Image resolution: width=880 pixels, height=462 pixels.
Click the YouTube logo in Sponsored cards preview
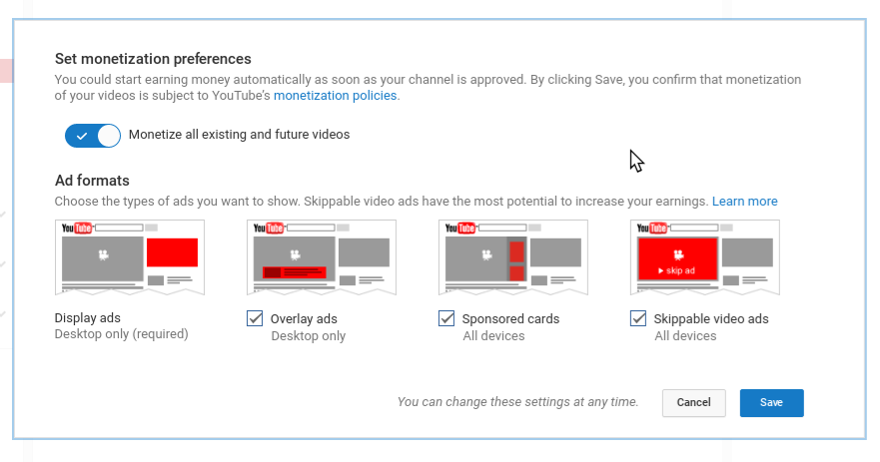[459, 229]
